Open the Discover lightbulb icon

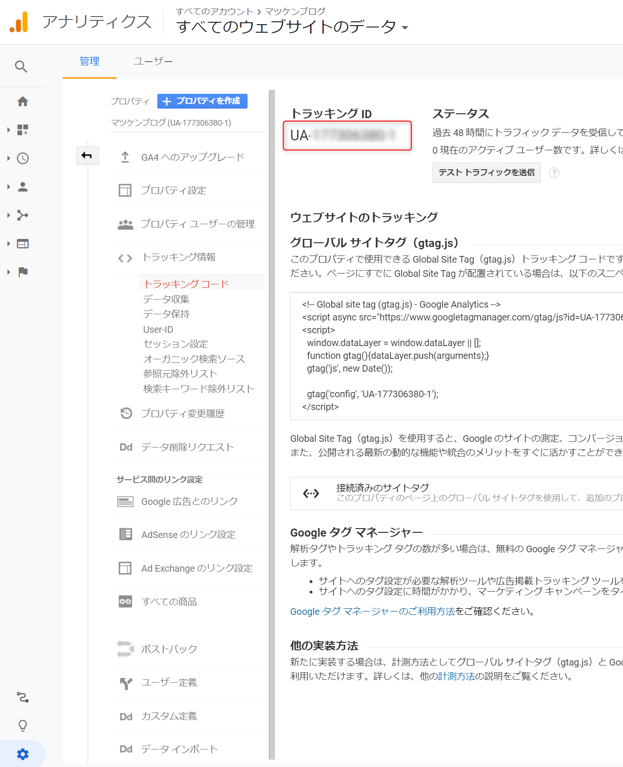pyautogui.click(x=23, y=726)
